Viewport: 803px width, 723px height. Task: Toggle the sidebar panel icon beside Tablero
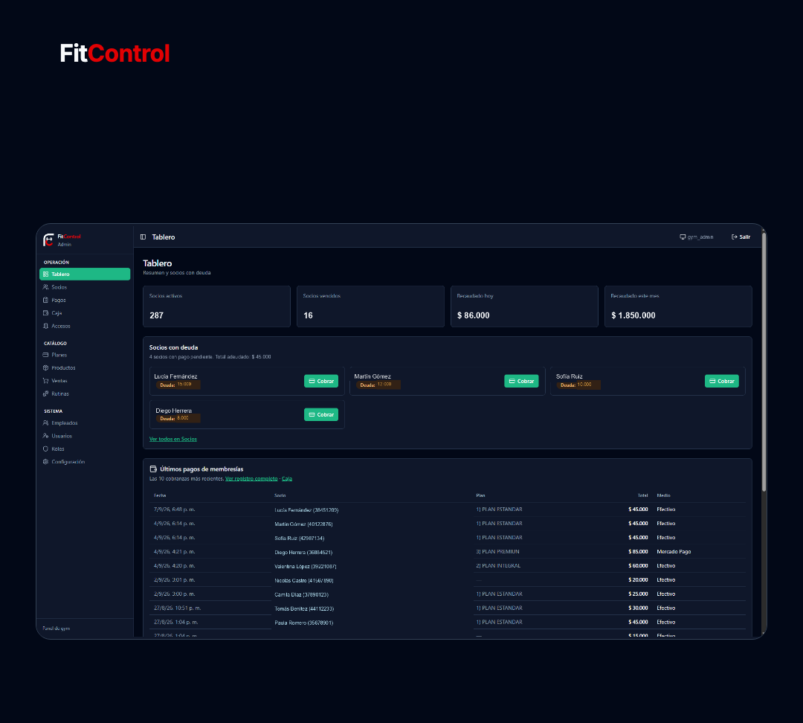point(143,237)
